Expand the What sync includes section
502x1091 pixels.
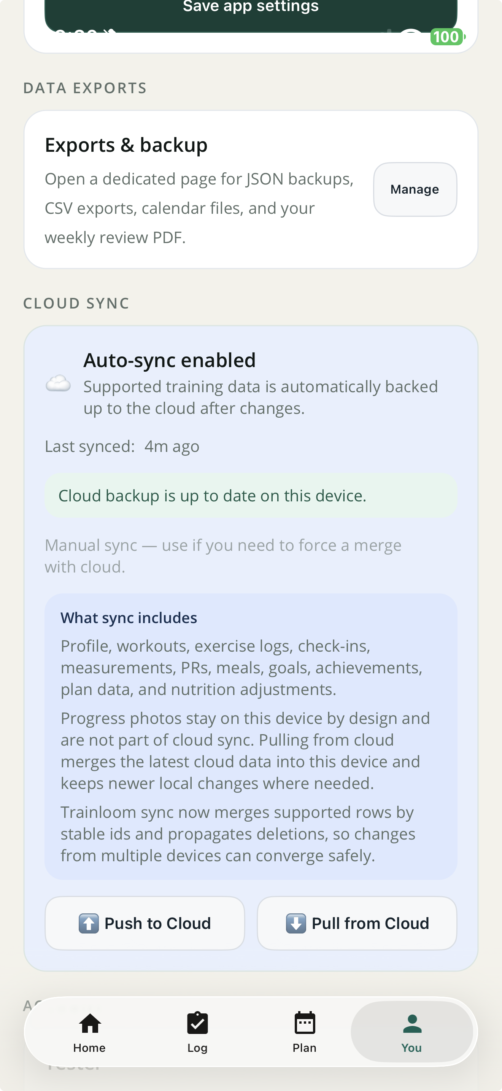129,617
